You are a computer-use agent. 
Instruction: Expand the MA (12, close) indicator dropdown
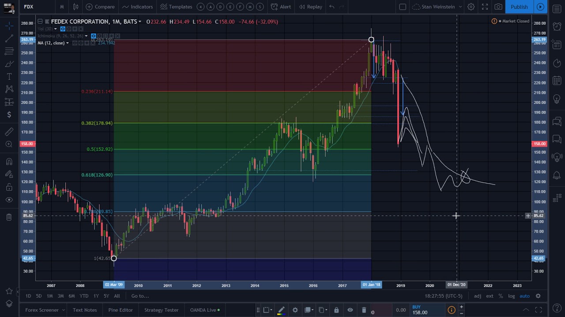pos(68,43)
